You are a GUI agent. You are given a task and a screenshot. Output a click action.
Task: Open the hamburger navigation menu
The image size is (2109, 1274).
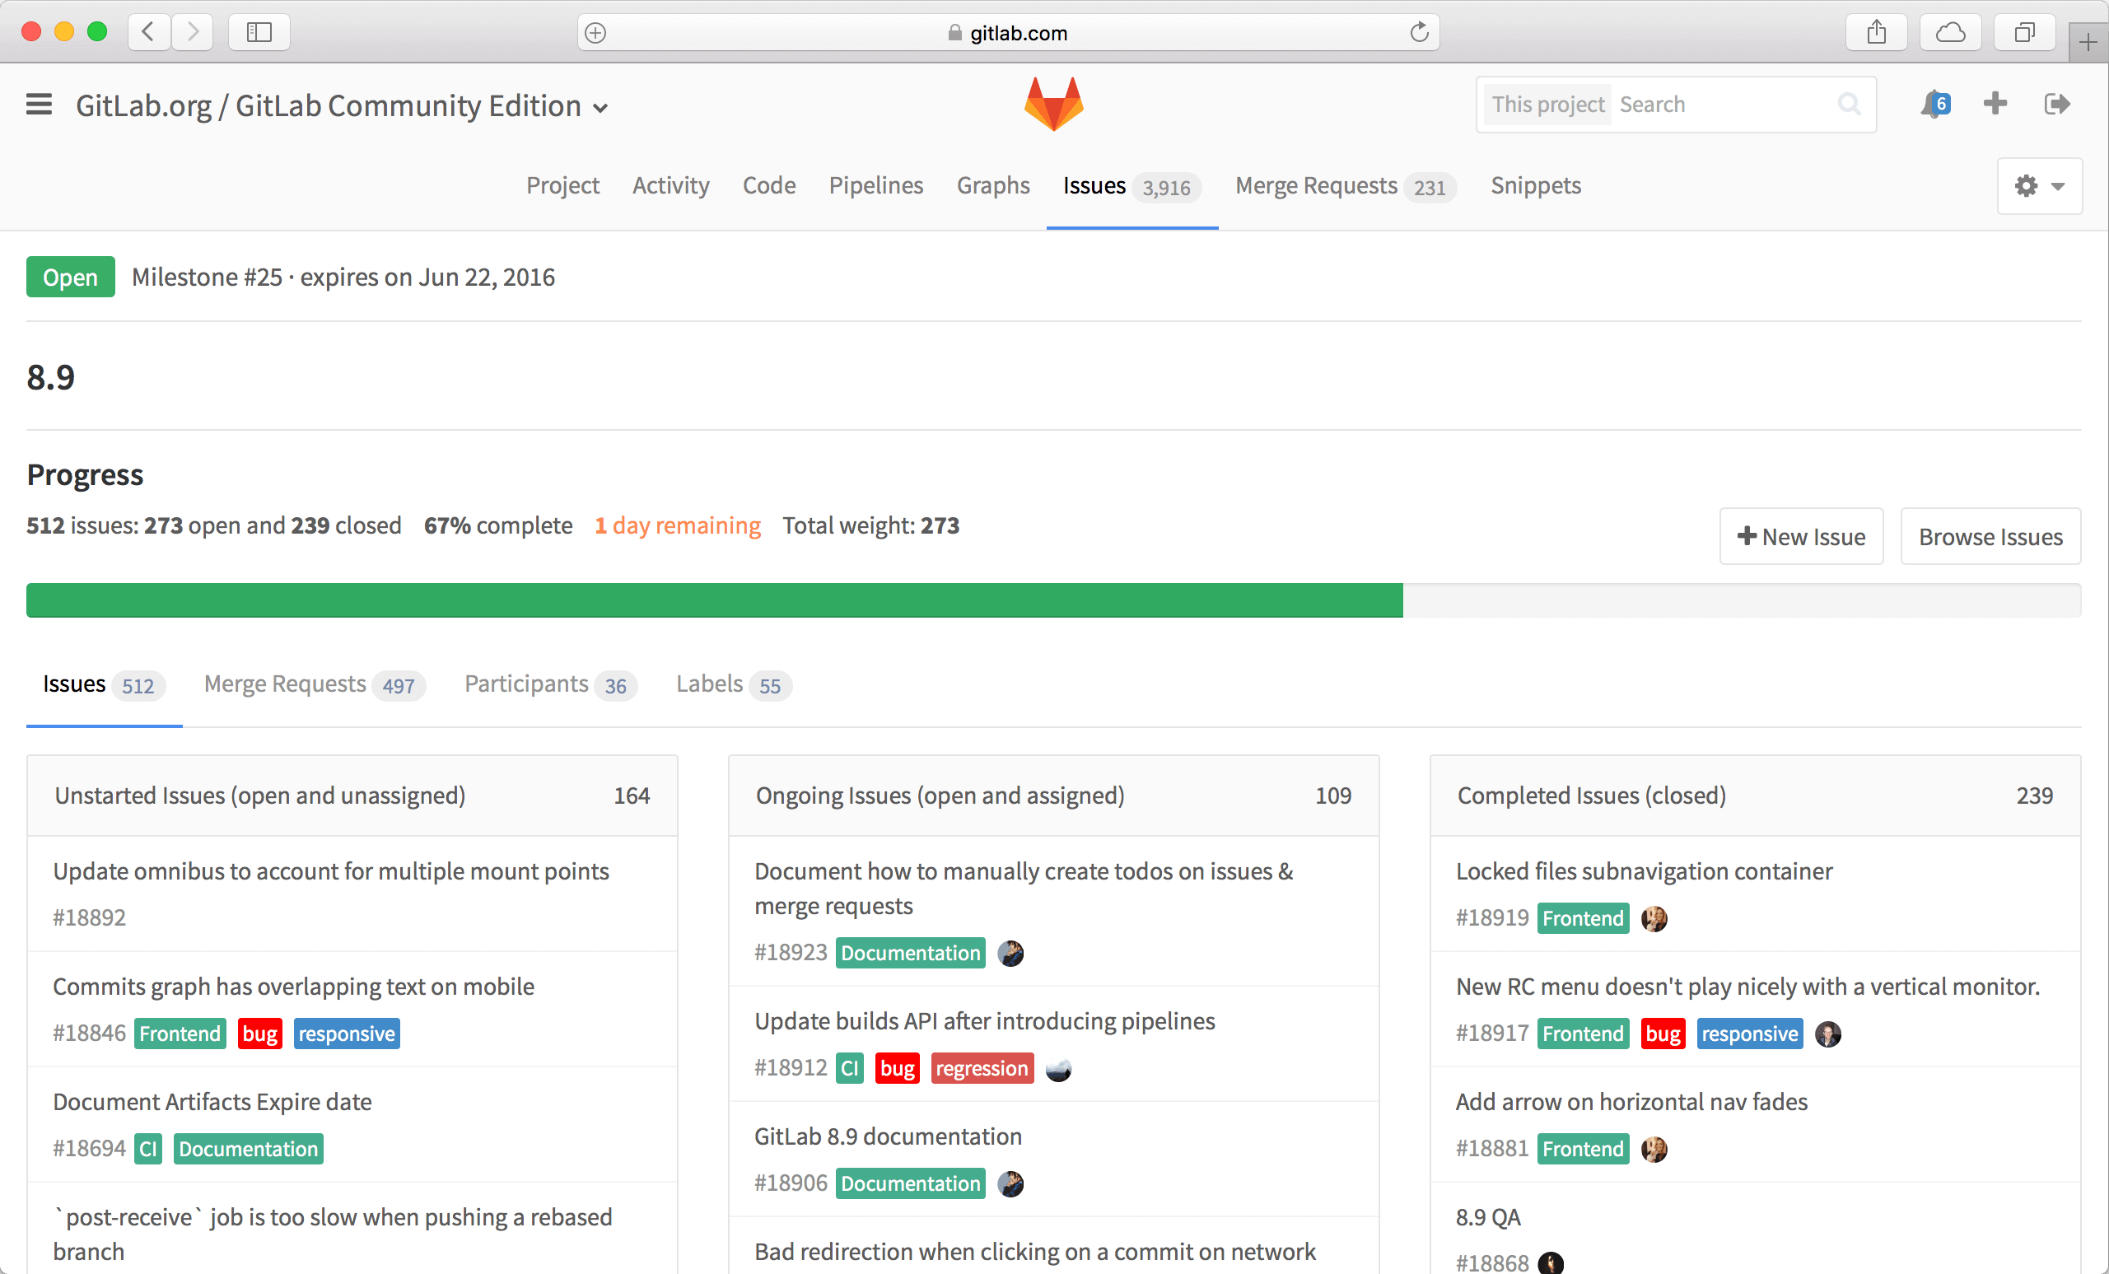click(40, 104)
